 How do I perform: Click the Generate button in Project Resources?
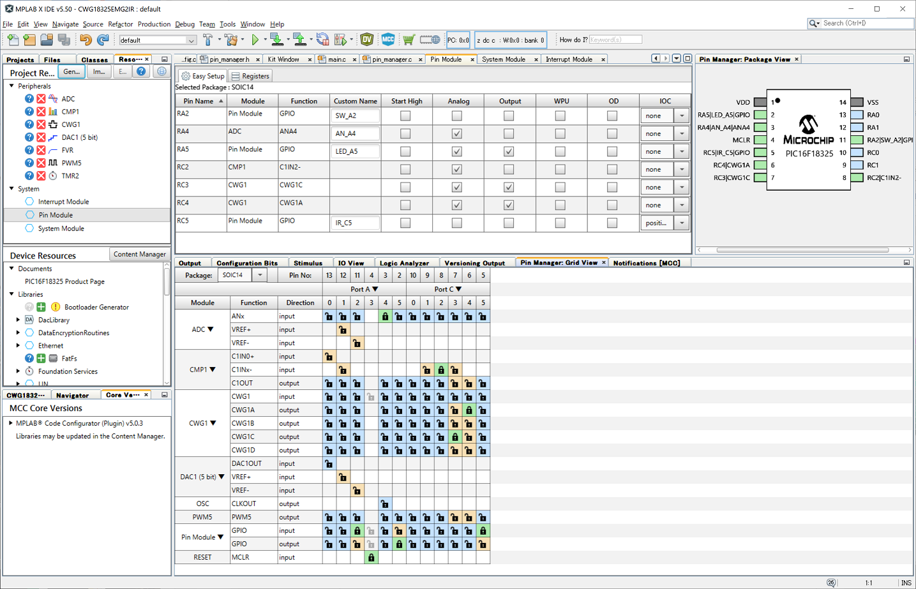click(x=71, y=71)
